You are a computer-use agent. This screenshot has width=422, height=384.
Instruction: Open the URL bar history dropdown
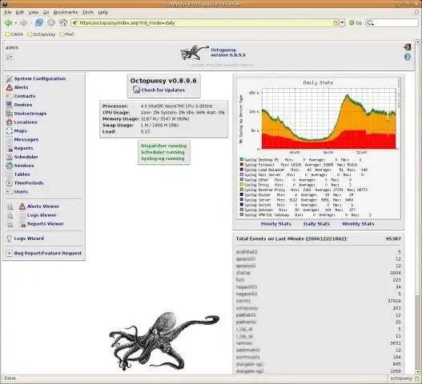(x=342, y=23)
